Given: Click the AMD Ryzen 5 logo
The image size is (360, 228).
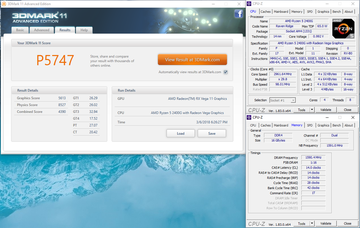Looking at the screenshot, I should tap(343, 28).
